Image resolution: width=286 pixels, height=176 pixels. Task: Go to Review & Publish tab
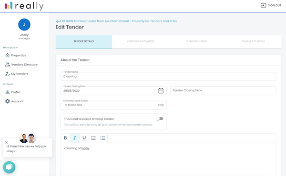pos(253,41)
